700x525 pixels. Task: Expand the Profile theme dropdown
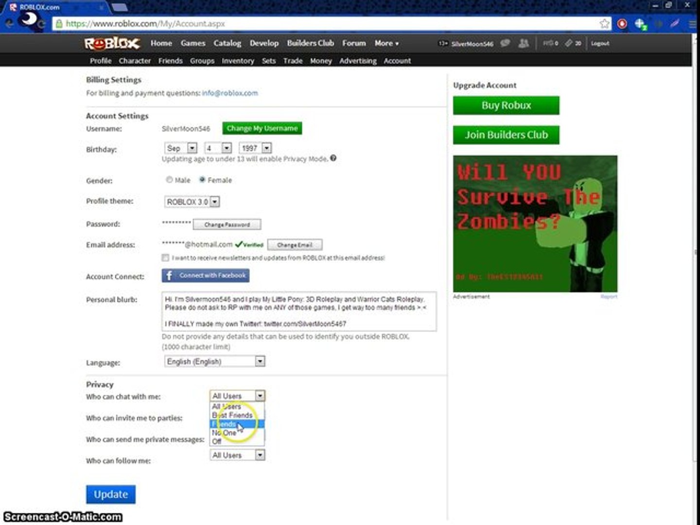[x=192, y=202]
